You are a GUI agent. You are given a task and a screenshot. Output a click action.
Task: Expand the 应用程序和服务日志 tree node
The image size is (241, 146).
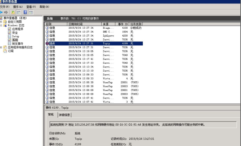1,47
